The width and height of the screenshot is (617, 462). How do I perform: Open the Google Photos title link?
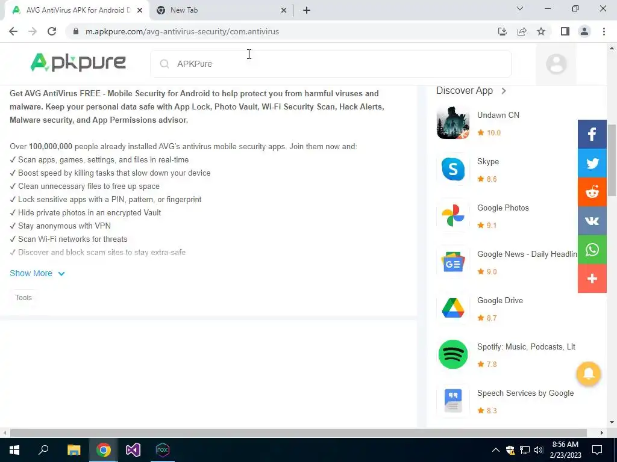coord(503,208)
